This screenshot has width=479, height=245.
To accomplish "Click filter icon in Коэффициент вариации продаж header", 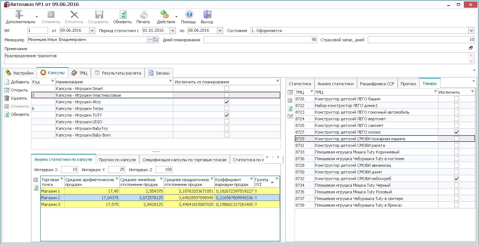I will 251,179.
